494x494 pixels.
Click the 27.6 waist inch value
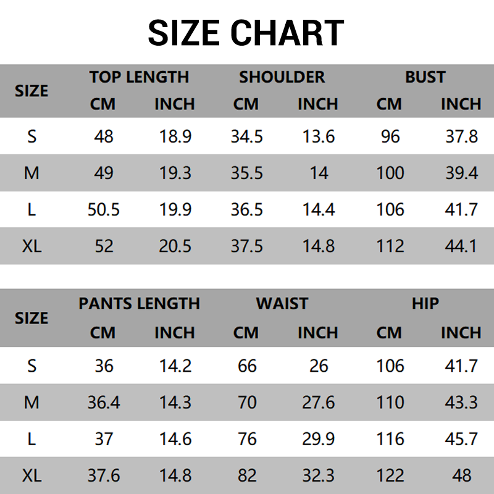click(318, 403)
